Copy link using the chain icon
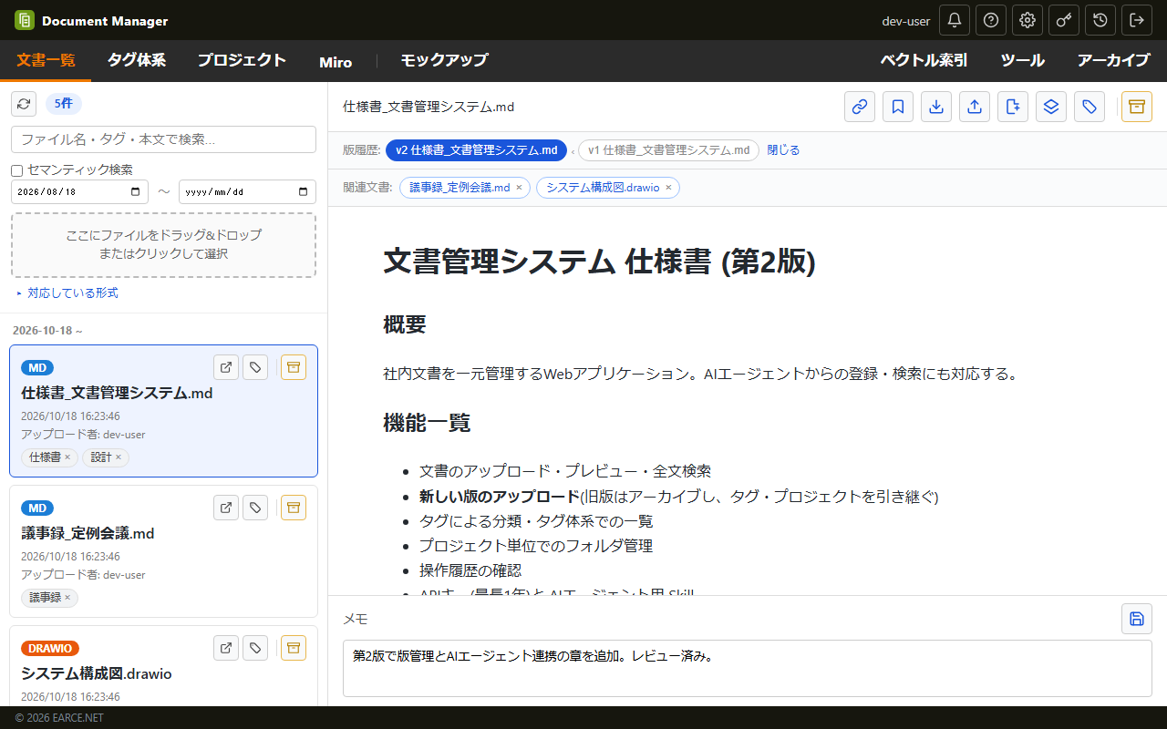Viewport: 1167px width, 729px height. click(860, 107)
